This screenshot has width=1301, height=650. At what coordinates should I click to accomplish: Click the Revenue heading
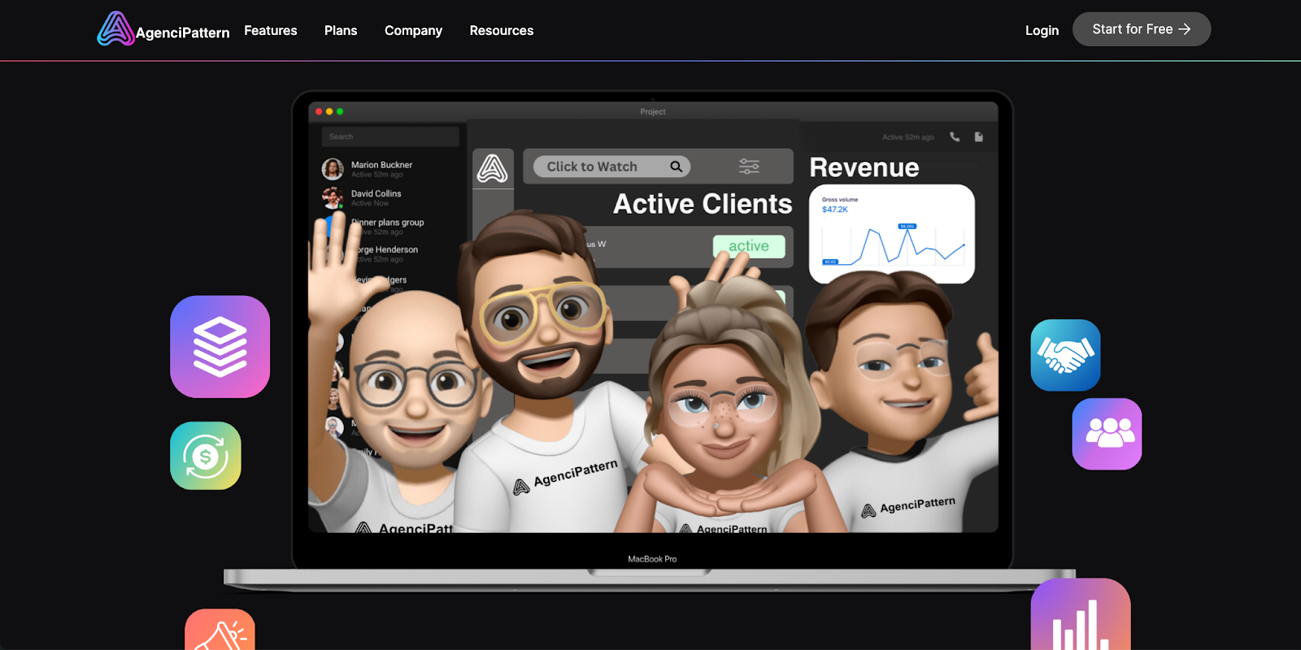pyautogui.click(x=864, y=167)
